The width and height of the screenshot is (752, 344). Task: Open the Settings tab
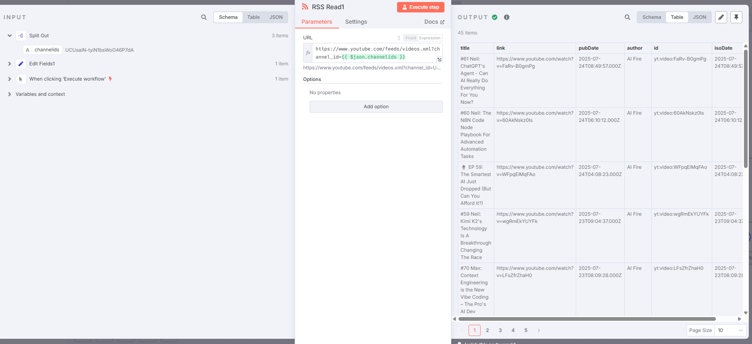click(x=356, y=22)
